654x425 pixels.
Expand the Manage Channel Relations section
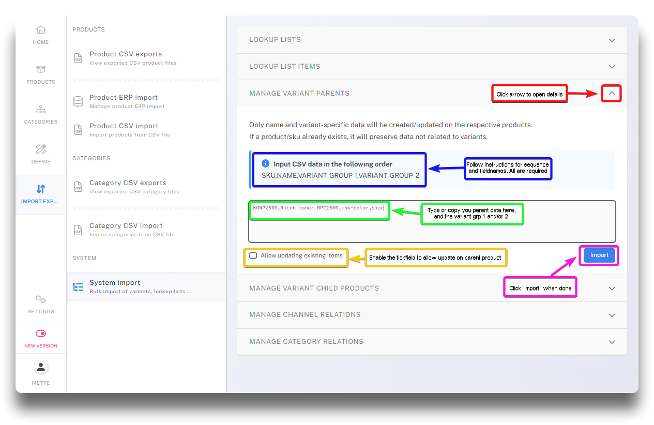click(612, 315)
